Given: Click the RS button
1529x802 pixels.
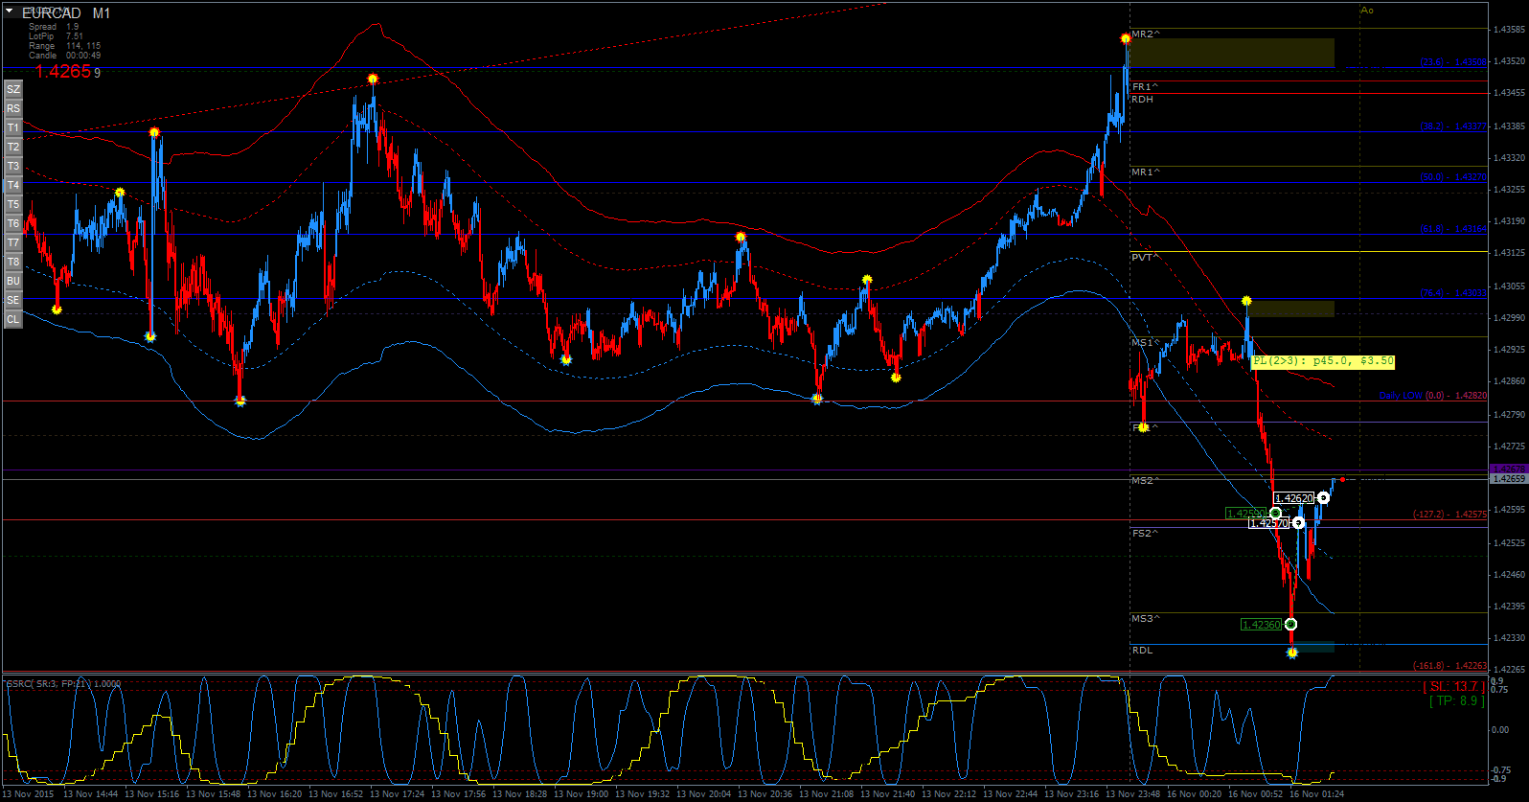Looking at the screenshot, I should point(13,108).
